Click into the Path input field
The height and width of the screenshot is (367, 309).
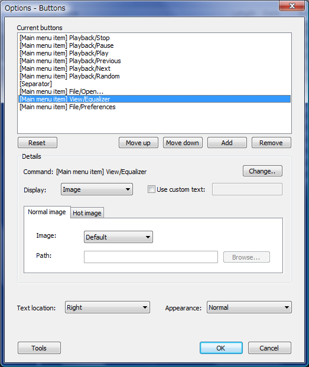pyautogui.click(x=151, y=257)
